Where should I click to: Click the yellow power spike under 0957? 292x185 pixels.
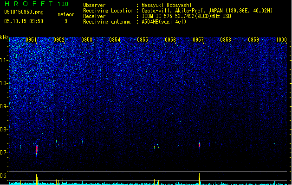point(199,179)
